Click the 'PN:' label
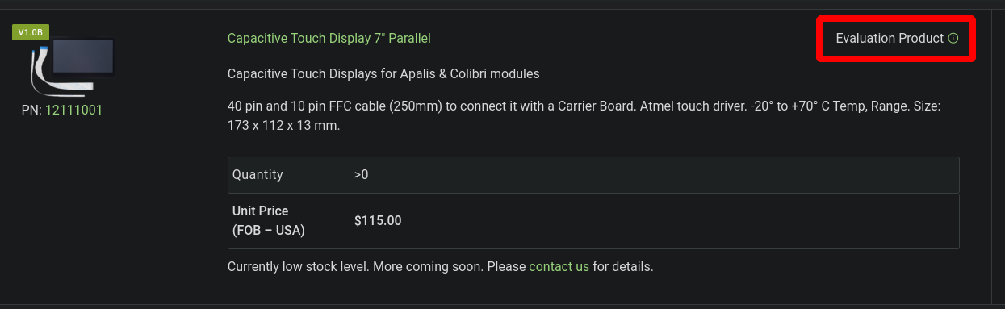This screenshot has height=309, width=1005. [x=31, y=110]
